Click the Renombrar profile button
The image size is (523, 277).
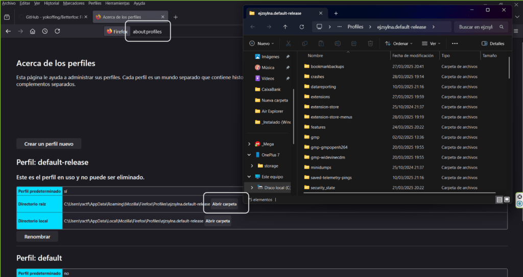tap(37, 237)
